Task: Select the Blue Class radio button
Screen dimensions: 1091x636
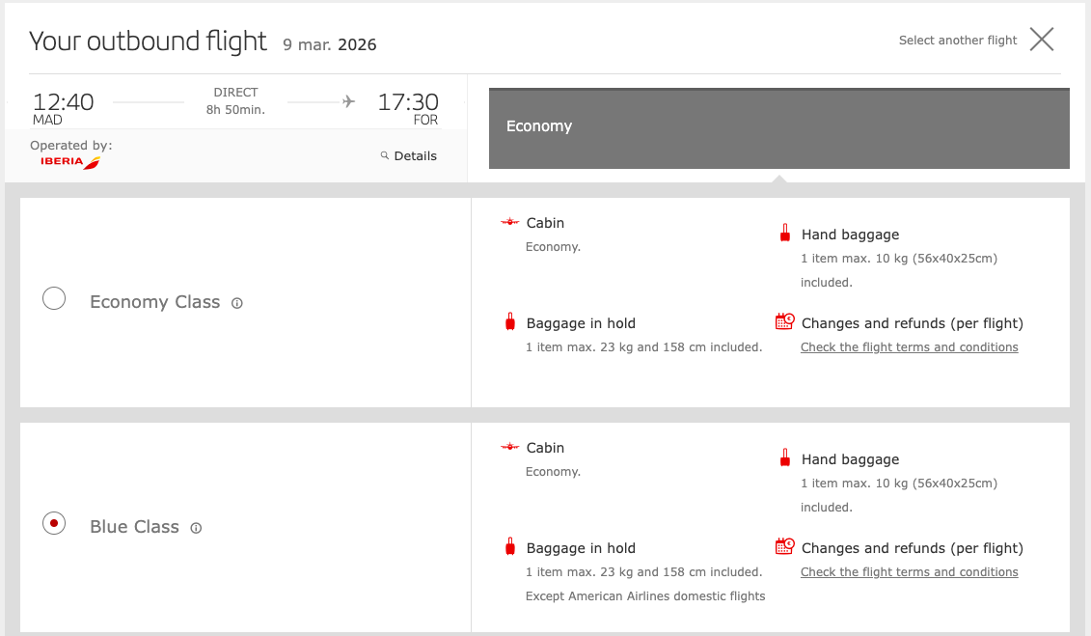Action: pyautogui.click(x=54, y=523)
